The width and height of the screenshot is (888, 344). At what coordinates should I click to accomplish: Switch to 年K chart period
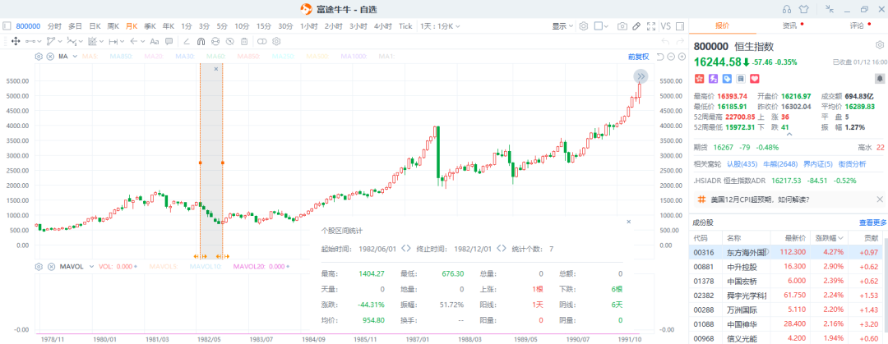pos(169,26)
